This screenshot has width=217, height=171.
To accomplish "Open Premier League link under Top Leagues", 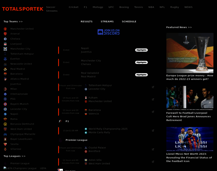I will click(x=20, y=163).
